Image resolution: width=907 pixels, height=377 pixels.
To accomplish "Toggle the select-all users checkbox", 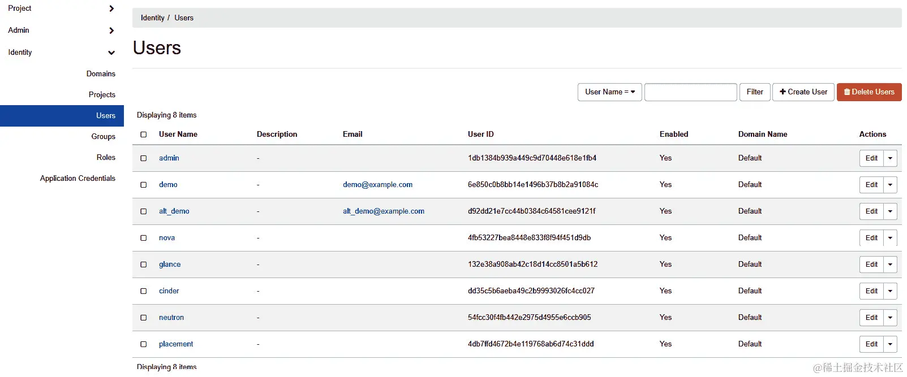I will [x=144, y=135].
